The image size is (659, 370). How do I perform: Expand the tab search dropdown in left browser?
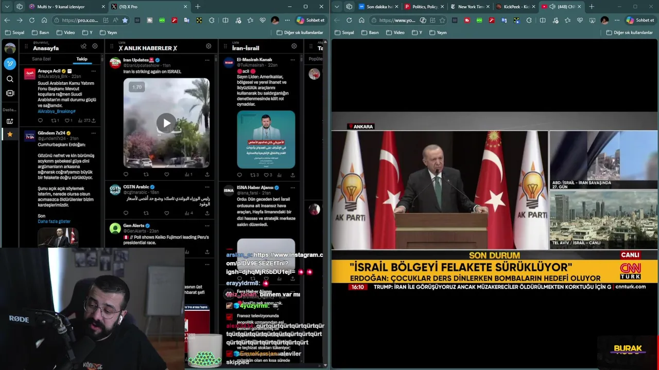click(7, 7)
